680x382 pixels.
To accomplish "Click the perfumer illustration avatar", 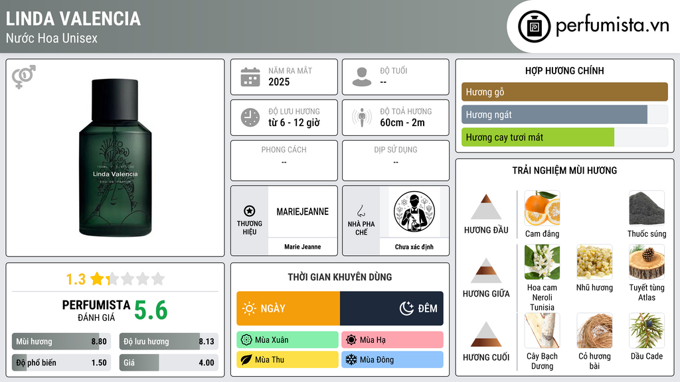I will click(x=414, y=212).
